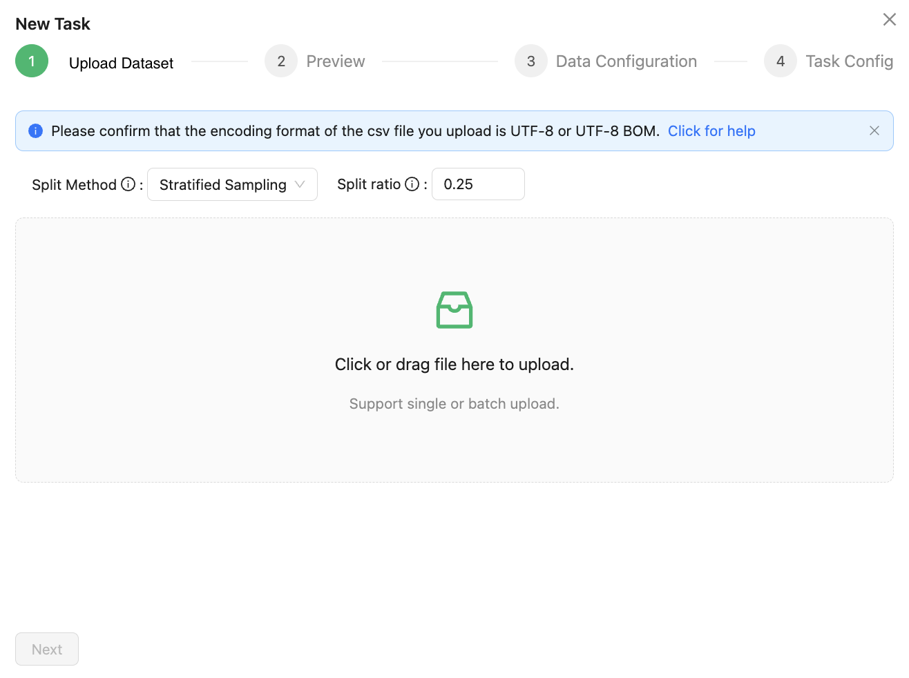Click the Split ratio info icon

pyautogui.click(x=412, y=184)
